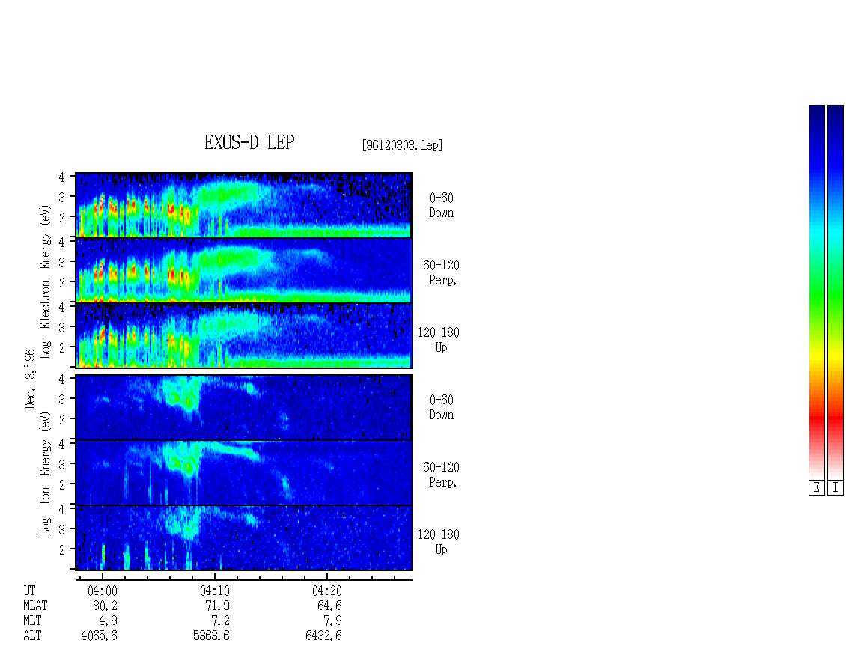Viewport: 846px width, 655px height.
Task: Click the ion panel's 120-180 Up label
Action: (x=439, y=542)
